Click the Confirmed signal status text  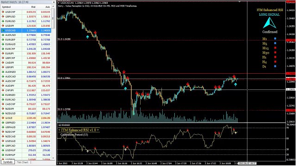click(x=270, y=32)
